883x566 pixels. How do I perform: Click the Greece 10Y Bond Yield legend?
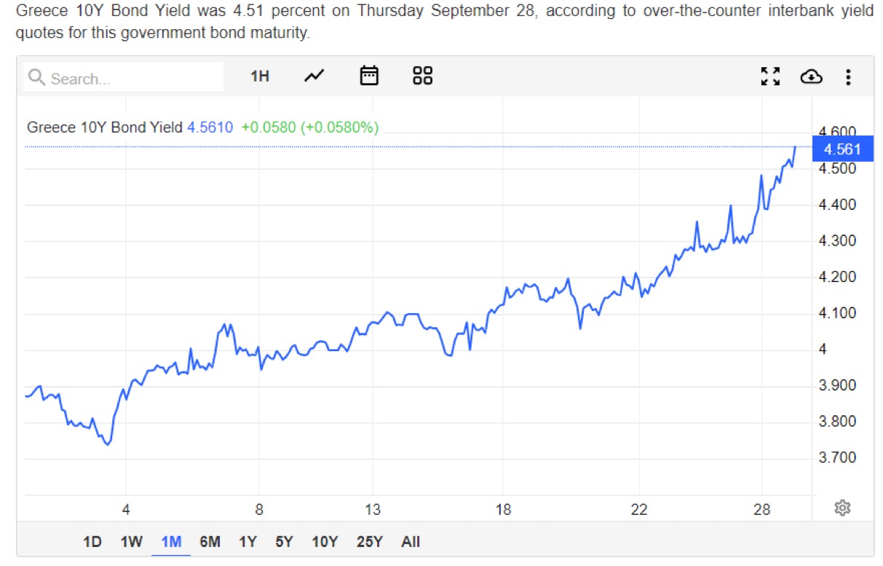point(104,127)
